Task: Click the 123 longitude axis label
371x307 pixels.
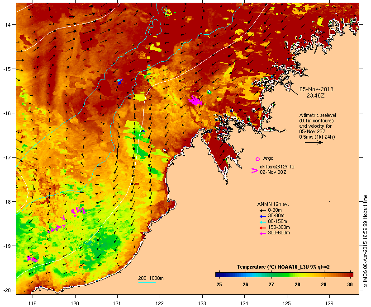Action: click(x=202, y=303)
